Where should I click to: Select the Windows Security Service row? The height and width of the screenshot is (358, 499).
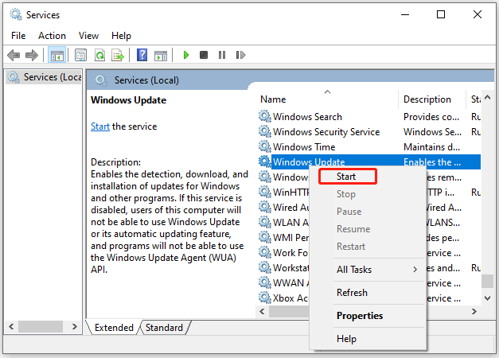(369, 131)
